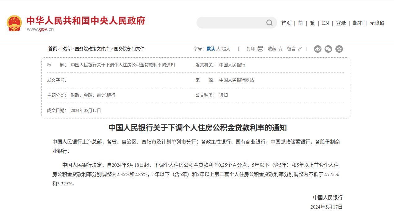Image resolution: width=394 pixels, height=217 pixels.
Task: Click the national emblem logo
Action: coord(14,23)
